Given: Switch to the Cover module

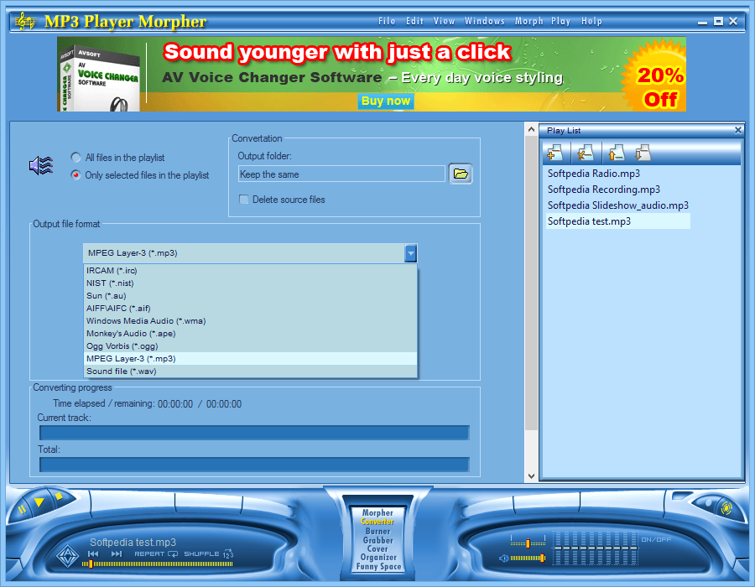Looking at the screenshot, I should (377, 549).
